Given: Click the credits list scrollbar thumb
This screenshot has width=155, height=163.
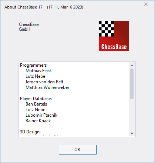Looking at the screenshot, I should coord(132,84).
